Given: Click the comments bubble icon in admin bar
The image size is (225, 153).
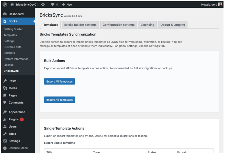Looking at the screenshot, I should [x=53, y=4].
